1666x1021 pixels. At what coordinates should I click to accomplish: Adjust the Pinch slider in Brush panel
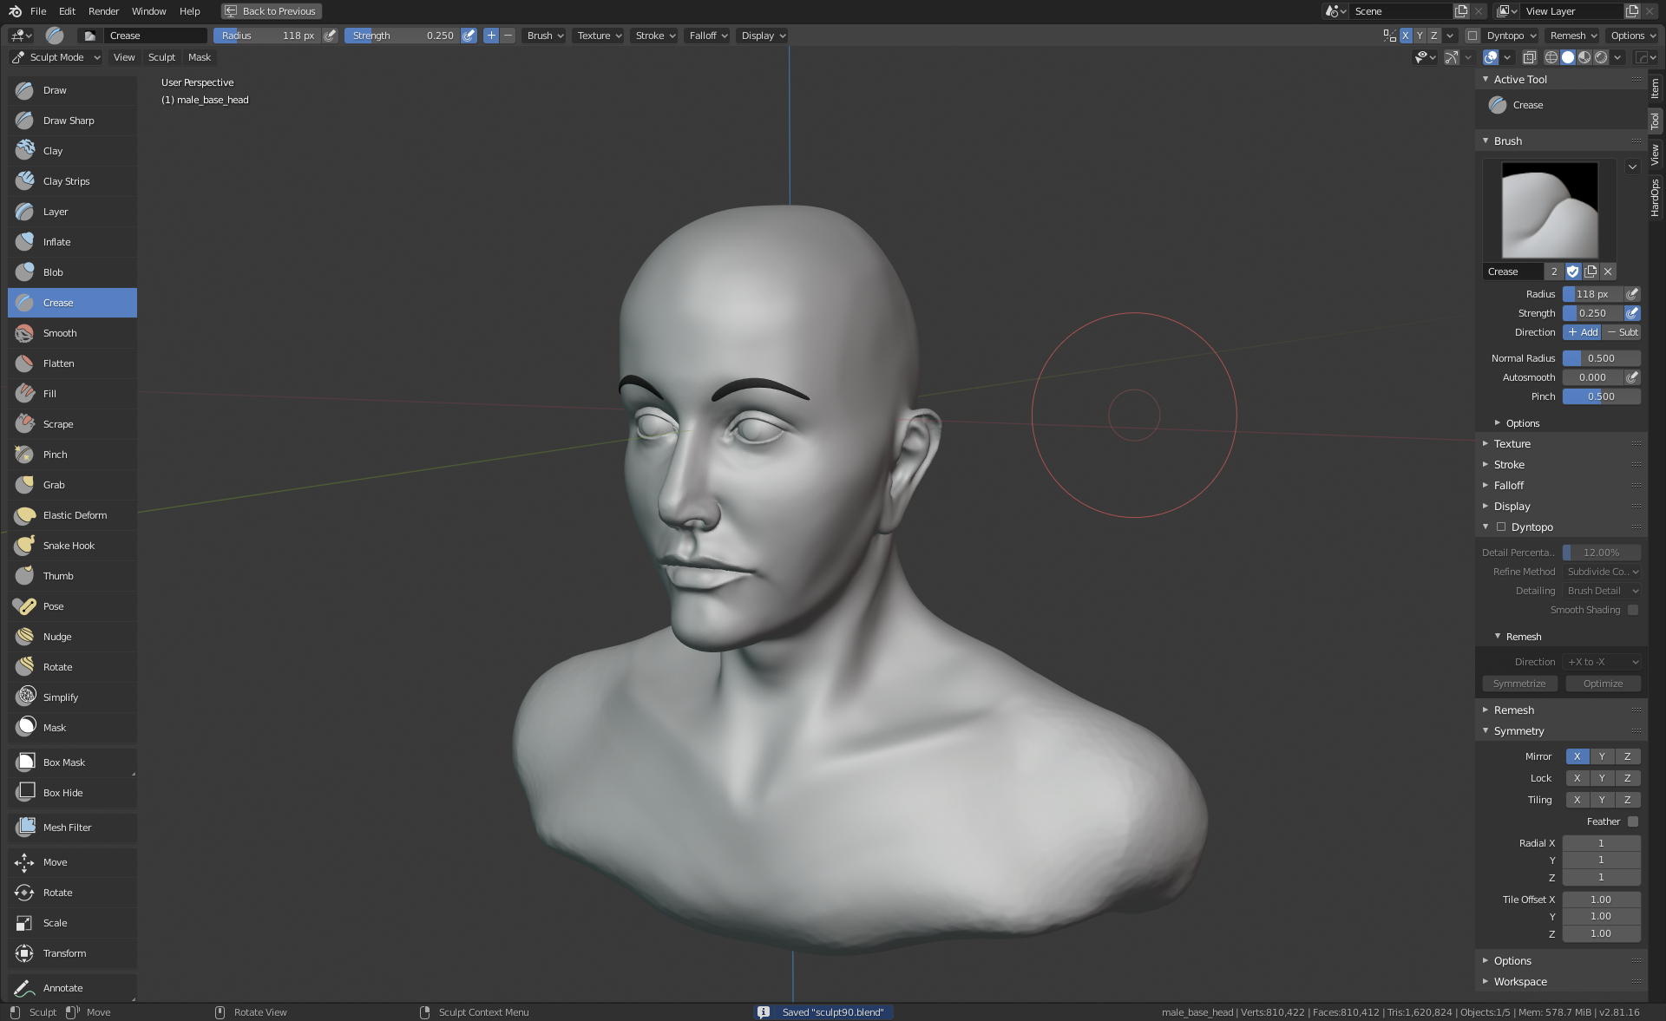[1601, 396]
